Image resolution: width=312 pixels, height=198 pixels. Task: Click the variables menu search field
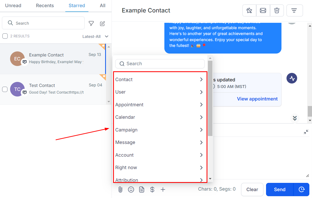(160, 64)
